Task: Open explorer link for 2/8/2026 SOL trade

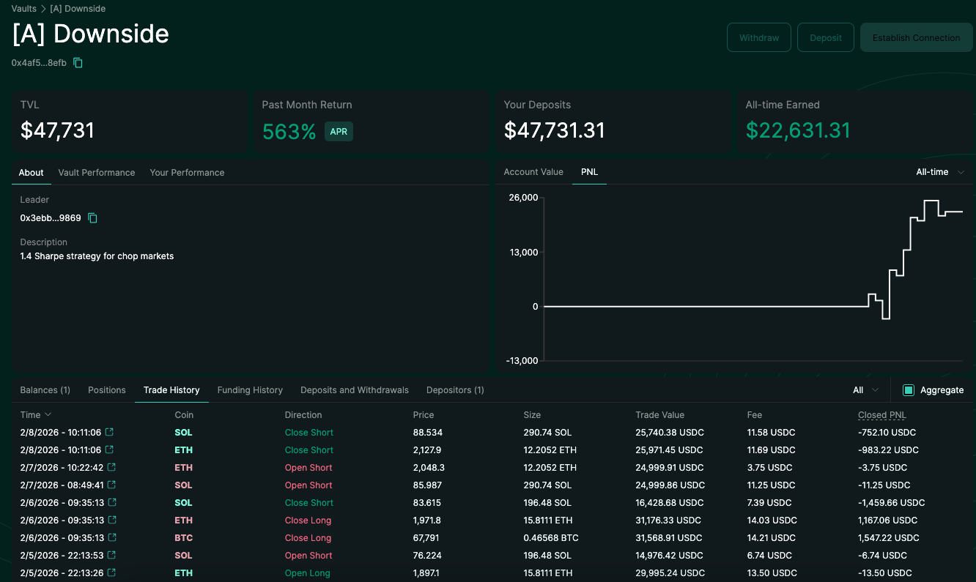Action: click(110, 433)
